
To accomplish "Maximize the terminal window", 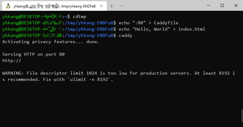I will 222,5.
